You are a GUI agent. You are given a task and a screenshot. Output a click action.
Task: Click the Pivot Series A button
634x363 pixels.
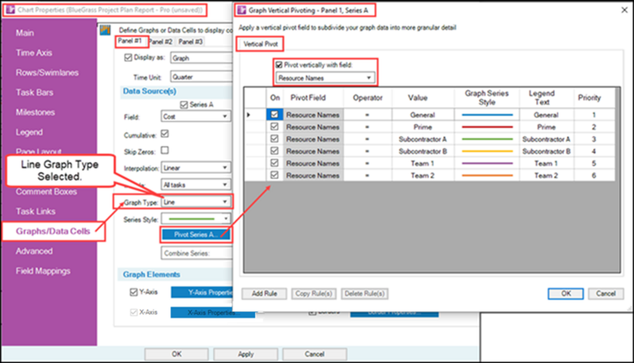tap(196, 235)
